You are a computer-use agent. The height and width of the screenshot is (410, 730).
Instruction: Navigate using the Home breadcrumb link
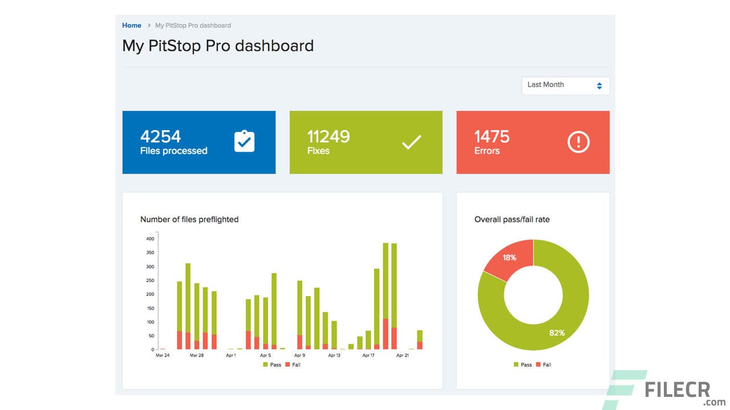point(131,25)
